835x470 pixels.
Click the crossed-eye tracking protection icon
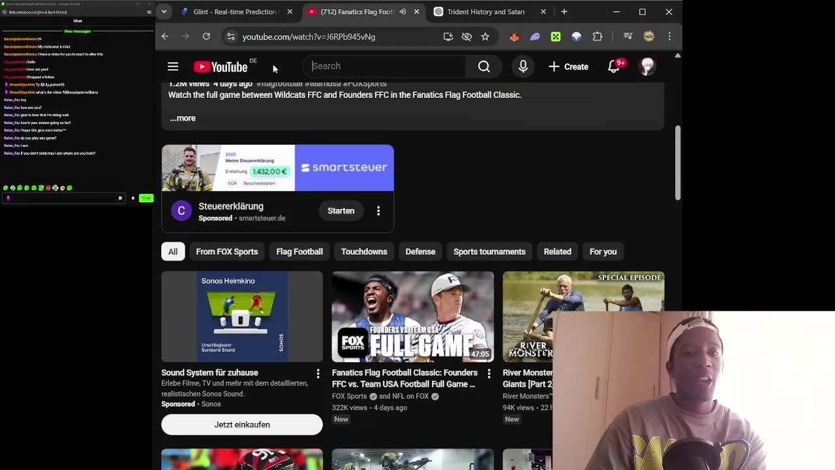point(466,37)
